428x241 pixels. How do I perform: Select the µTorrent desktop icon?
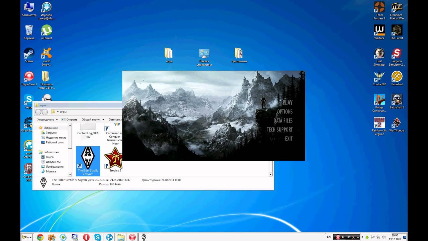pos(46,32)
